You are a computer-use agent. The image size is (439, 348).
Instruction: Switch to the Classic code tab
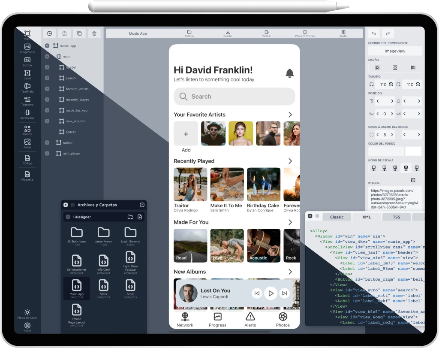click(x=337, y=217)
